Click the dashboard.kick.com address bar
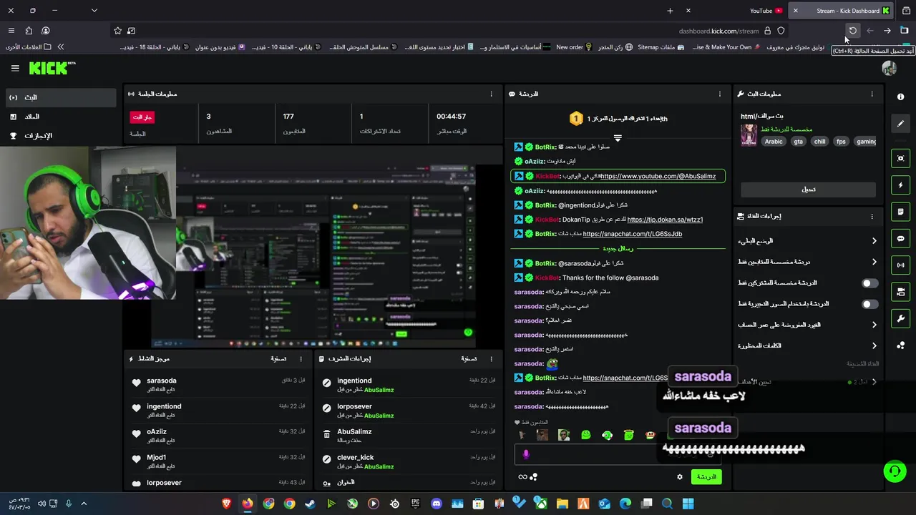Viewport: 916px width, 515px height. [718, 31]
